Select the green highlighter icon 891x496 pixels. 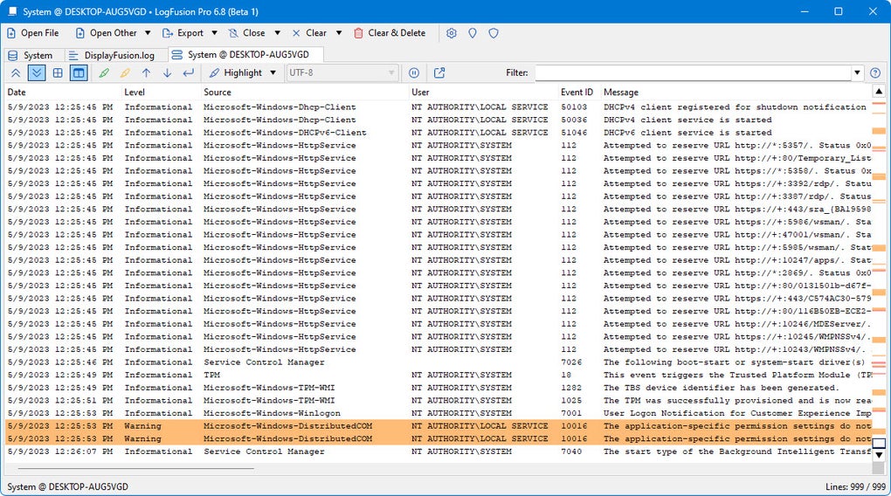(x=104, y=72)
